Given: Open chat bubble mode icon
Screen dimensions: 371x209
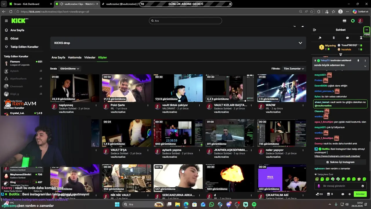Looking at the screenshot, I should pos(347,38).
